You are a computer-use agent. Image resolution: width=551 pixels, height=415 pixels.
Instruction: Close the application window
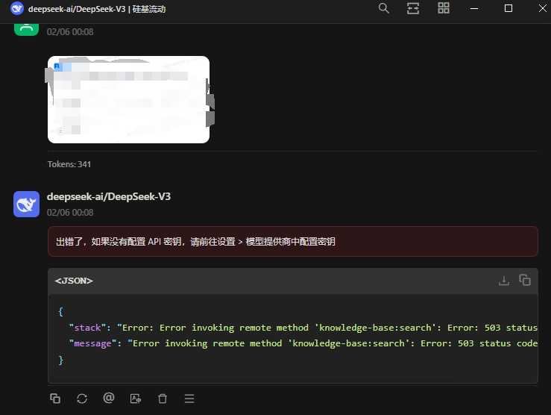[x=543, y=8]
